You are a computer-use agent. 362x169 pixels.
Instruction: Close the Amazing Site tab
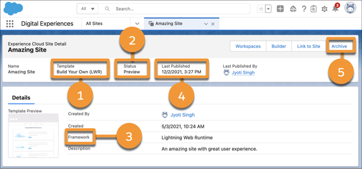click(213, 24)
